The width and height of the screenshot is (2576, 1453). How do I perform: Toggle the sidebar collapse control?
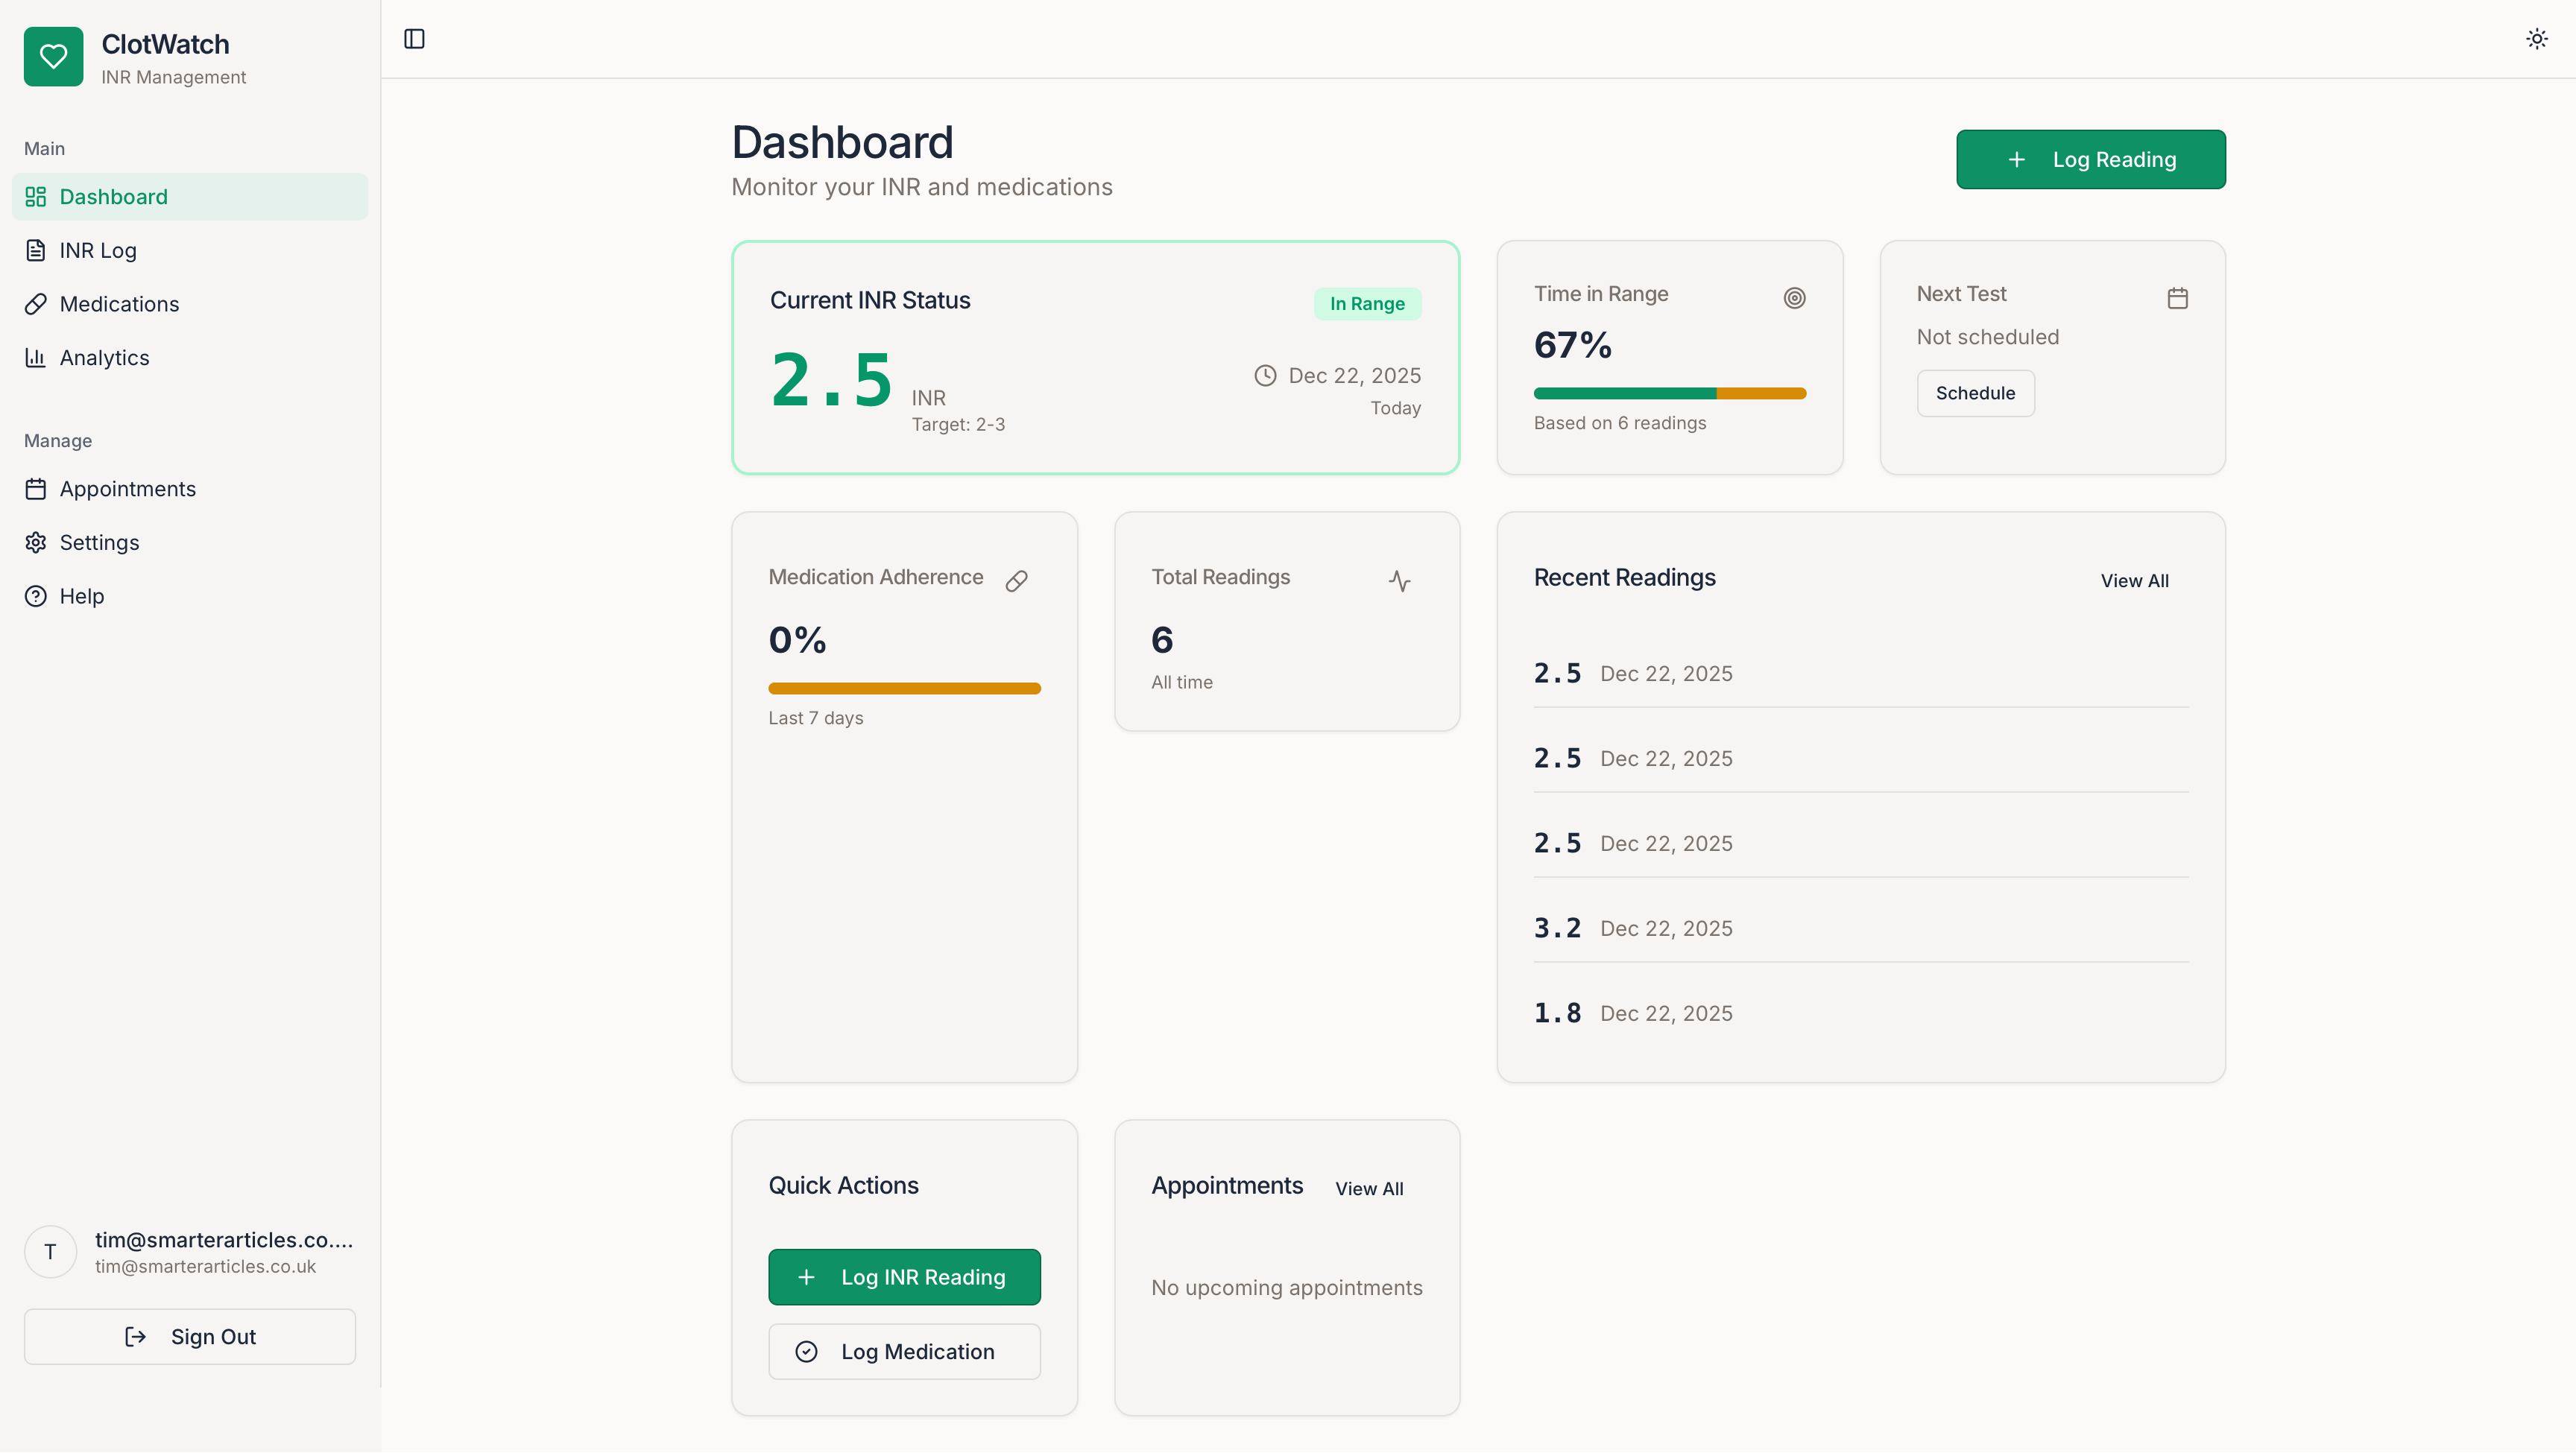coord(414,39)
